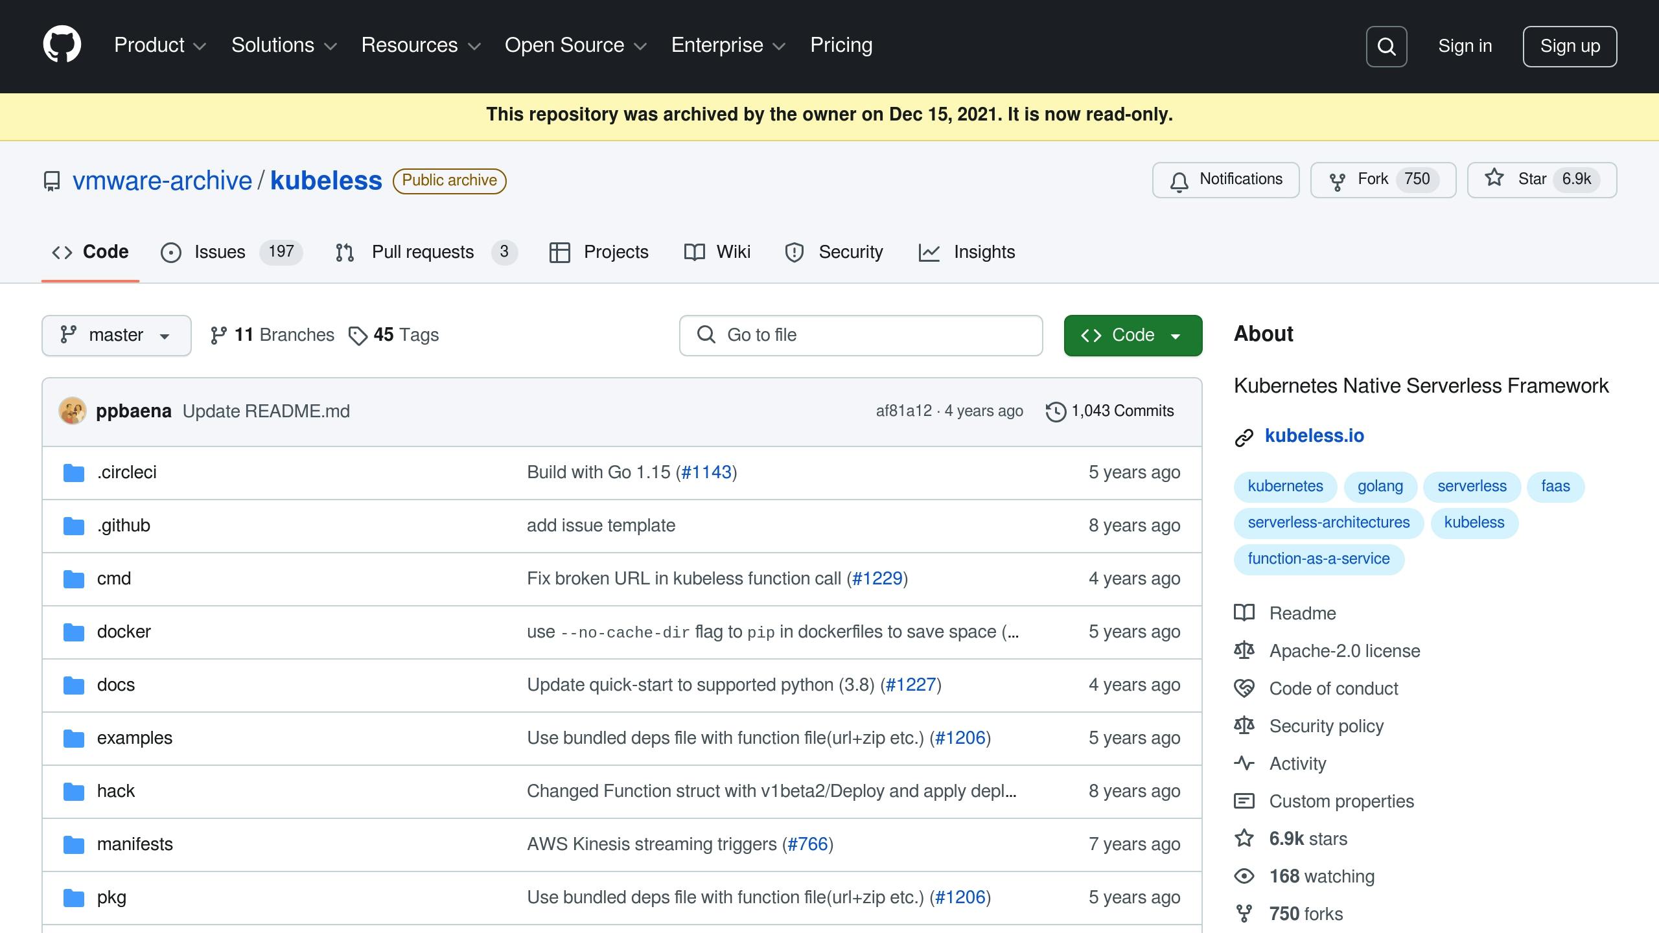This screenshot has height=933, width=1659.
Task: Click the pkg folder icon
Action: click(74, 898)
